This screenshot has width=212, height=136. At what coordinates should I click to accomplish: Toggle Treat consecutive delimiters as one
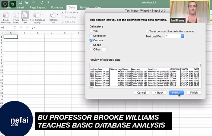pyautogui.click(x=147, y=31)
